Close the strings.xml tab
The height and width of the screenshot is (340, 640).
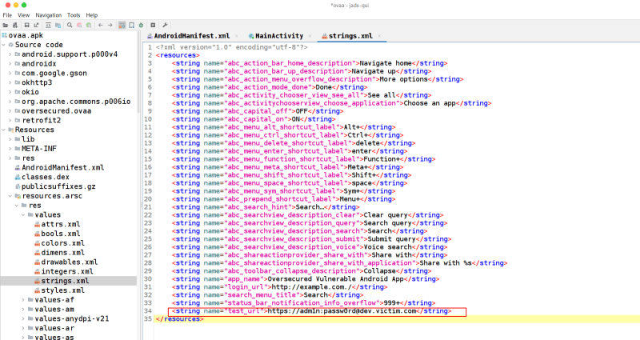(x=379, y=36)
